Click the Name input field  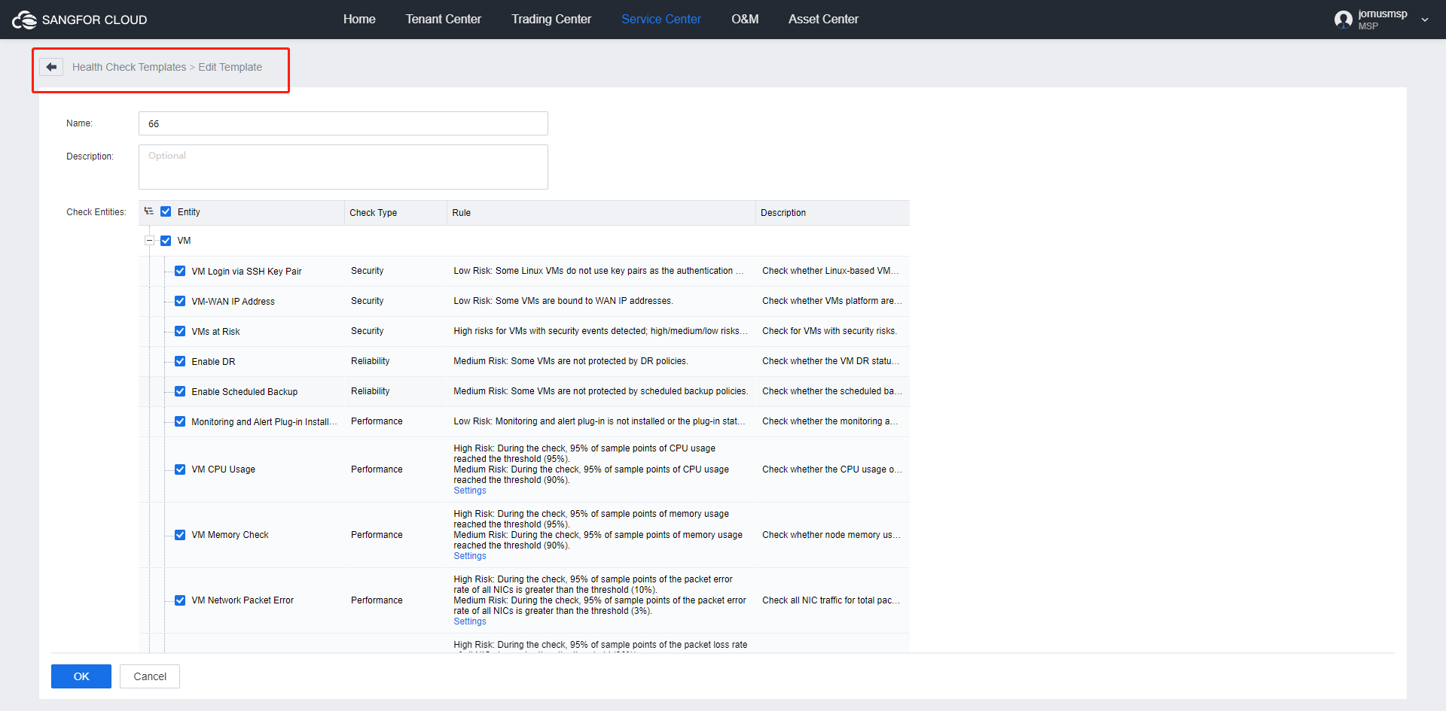click(x=343, y=123)
